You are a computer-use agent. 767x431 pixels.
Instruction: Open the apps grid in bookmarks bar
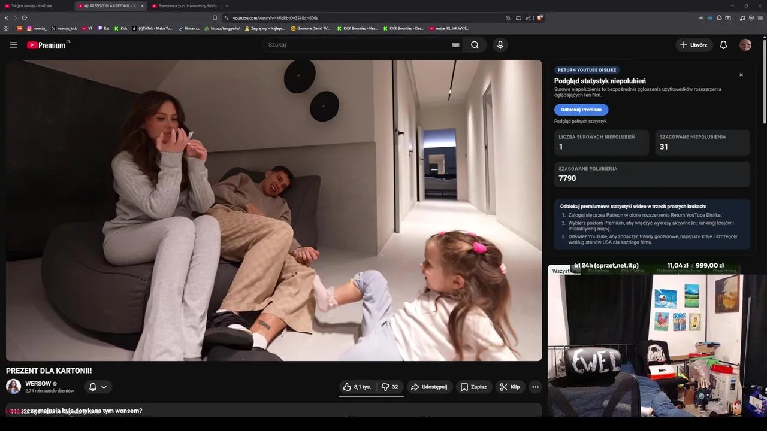coord(6,28)
